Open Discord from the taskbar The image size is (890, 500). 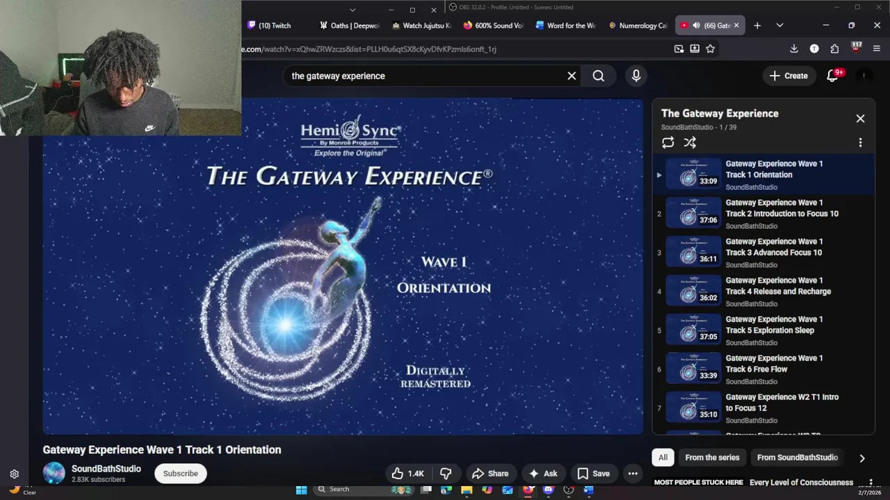[548, 490]
